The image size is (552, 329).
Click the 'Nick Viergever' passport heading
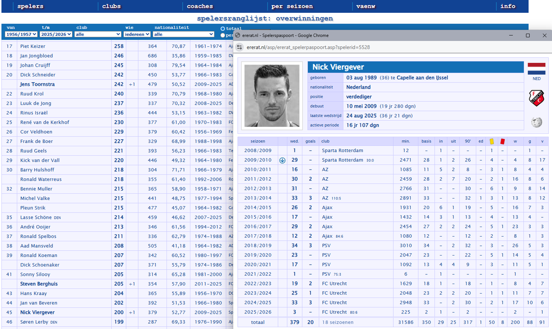(338, 68)
